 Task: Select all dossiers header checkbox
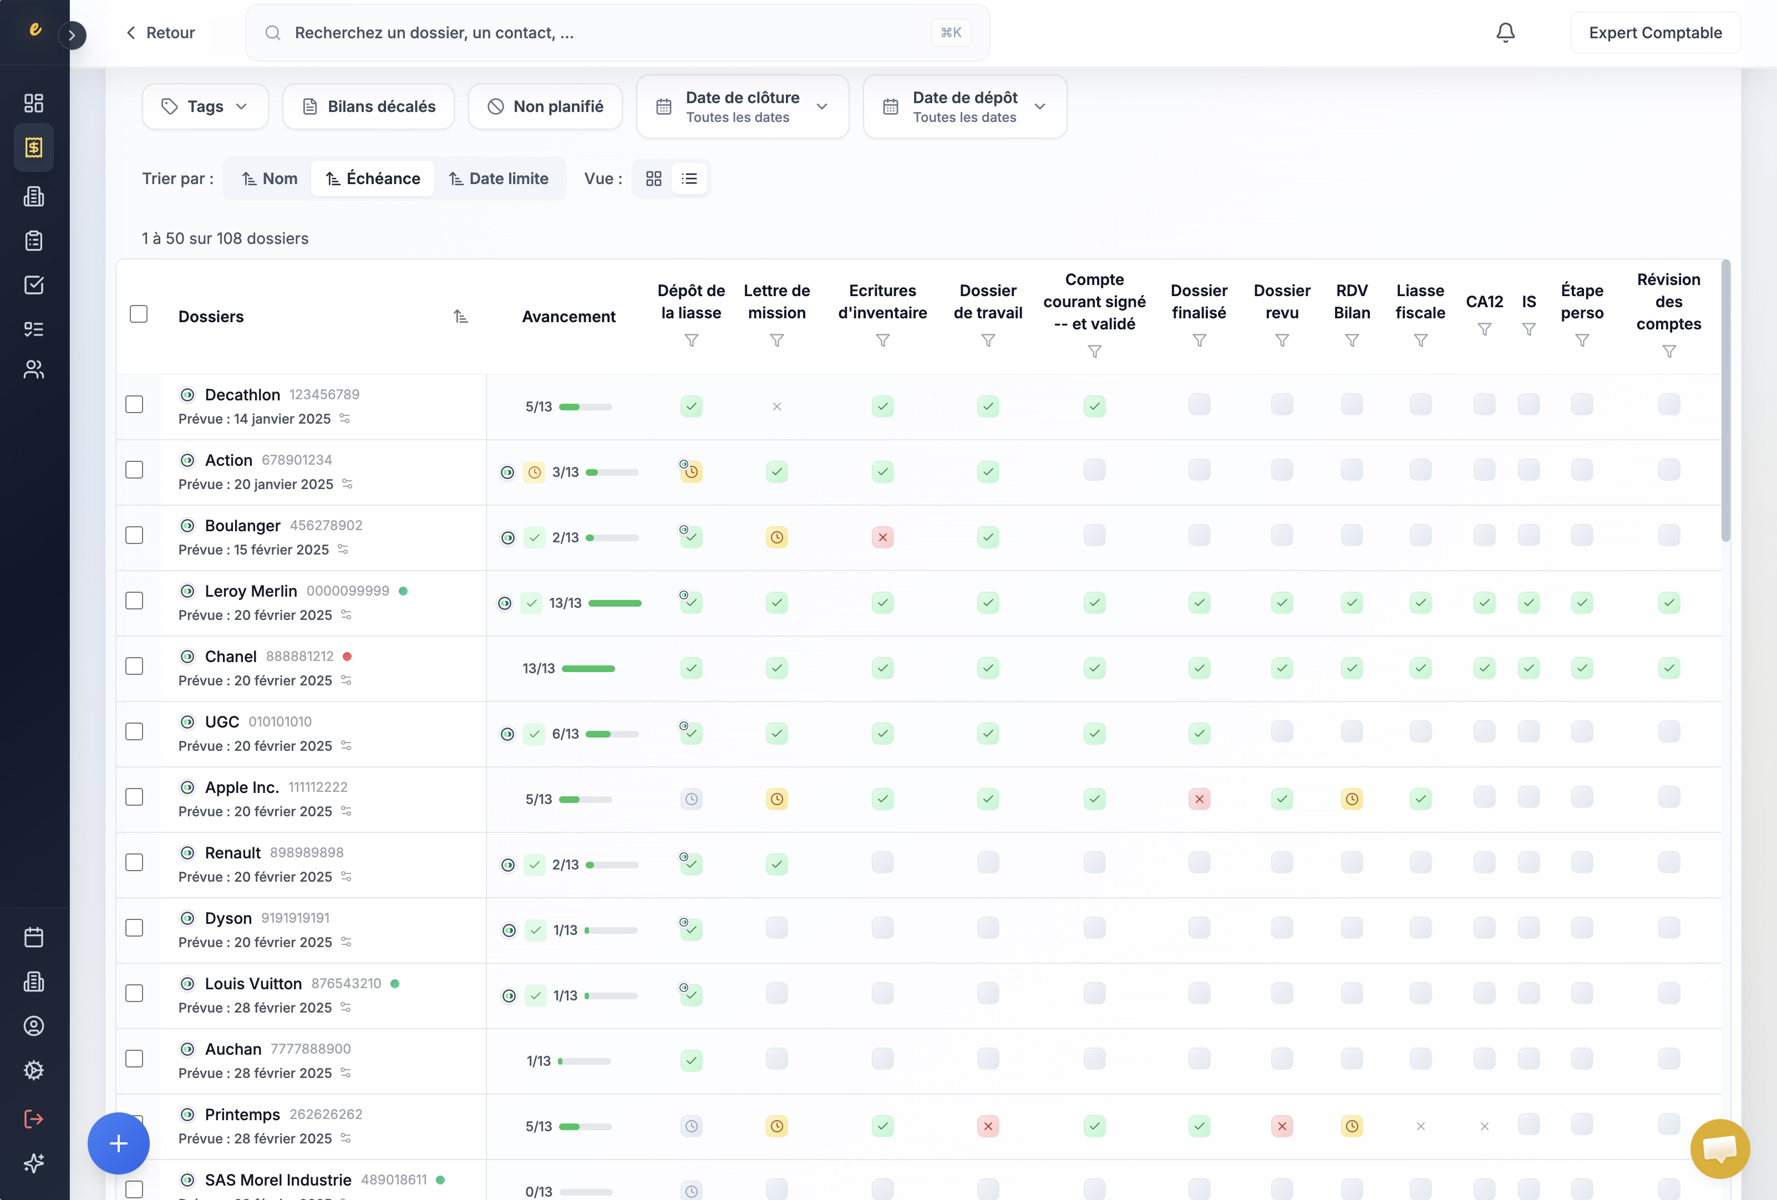point(139,314)
